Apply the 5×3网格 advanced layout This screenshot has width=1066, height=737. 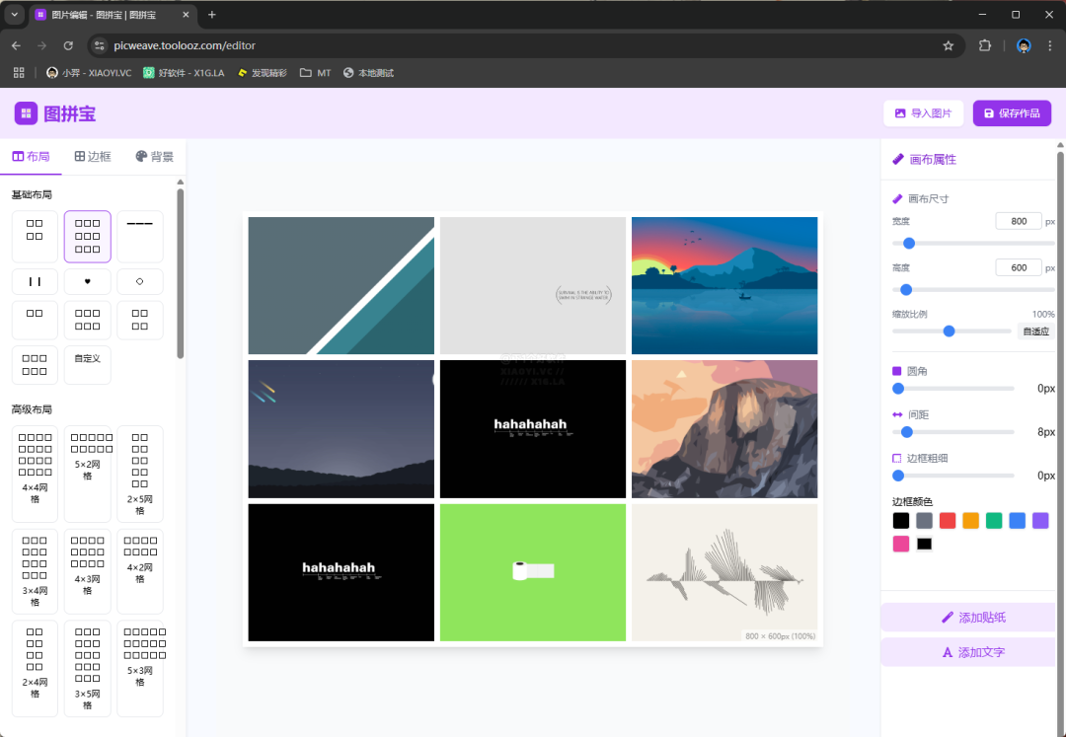tap(140, 668)
